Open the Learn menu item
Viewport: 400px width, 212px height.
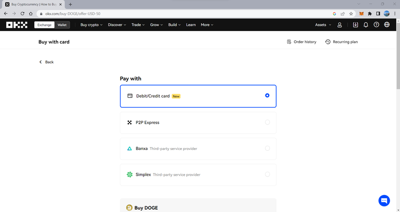tap(191, 25)
